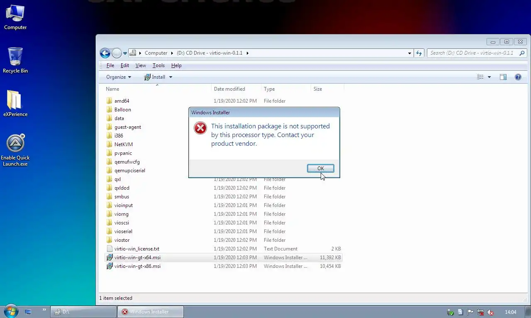531x318 pixels.
Task: Open the view options dropdown arrow
Action: 489,77
